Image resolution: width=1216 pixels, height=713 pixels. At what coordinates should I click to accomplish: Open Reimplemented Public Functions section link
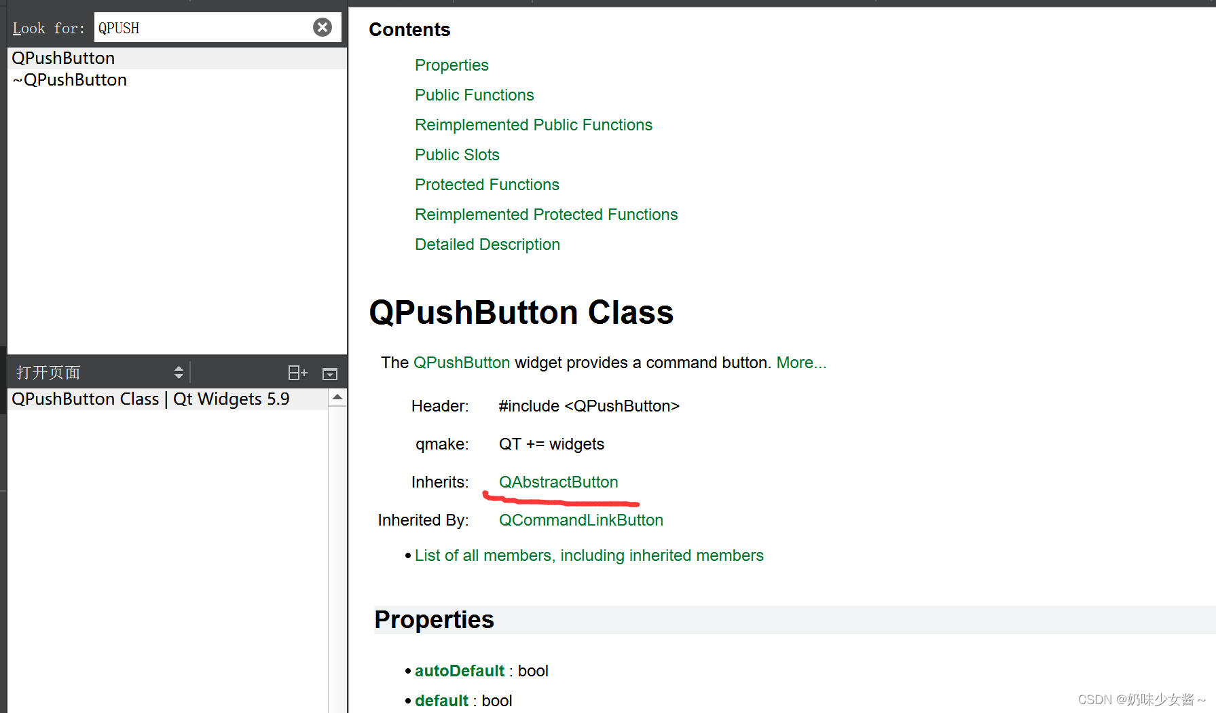534,125
